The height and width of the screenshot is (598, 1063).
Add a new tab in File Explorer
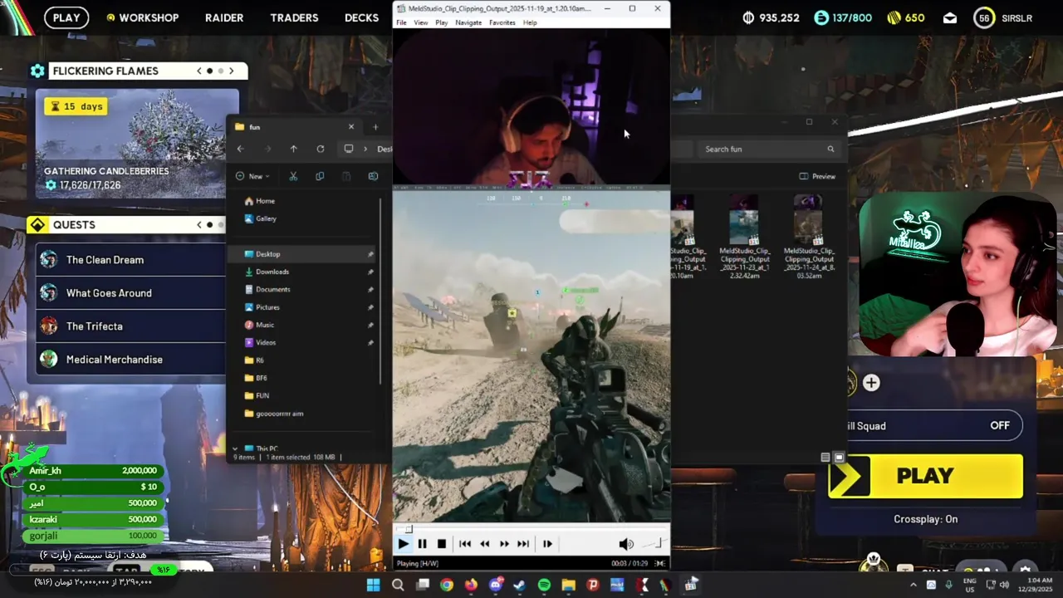(375, 127)
